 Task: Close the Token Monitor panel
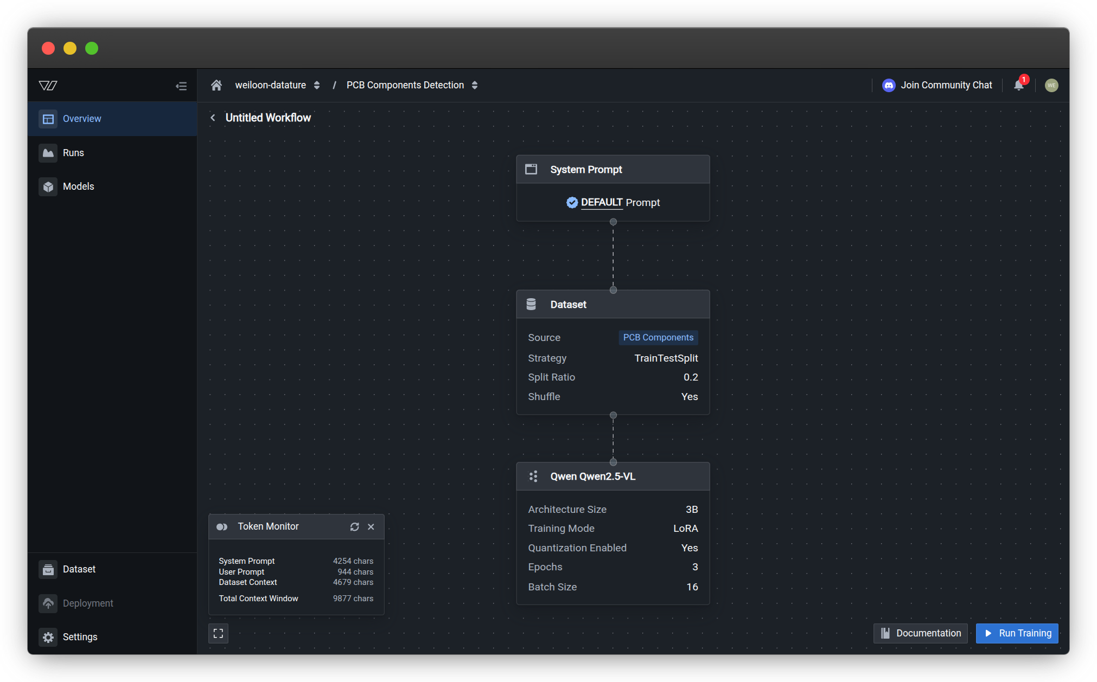371,527
